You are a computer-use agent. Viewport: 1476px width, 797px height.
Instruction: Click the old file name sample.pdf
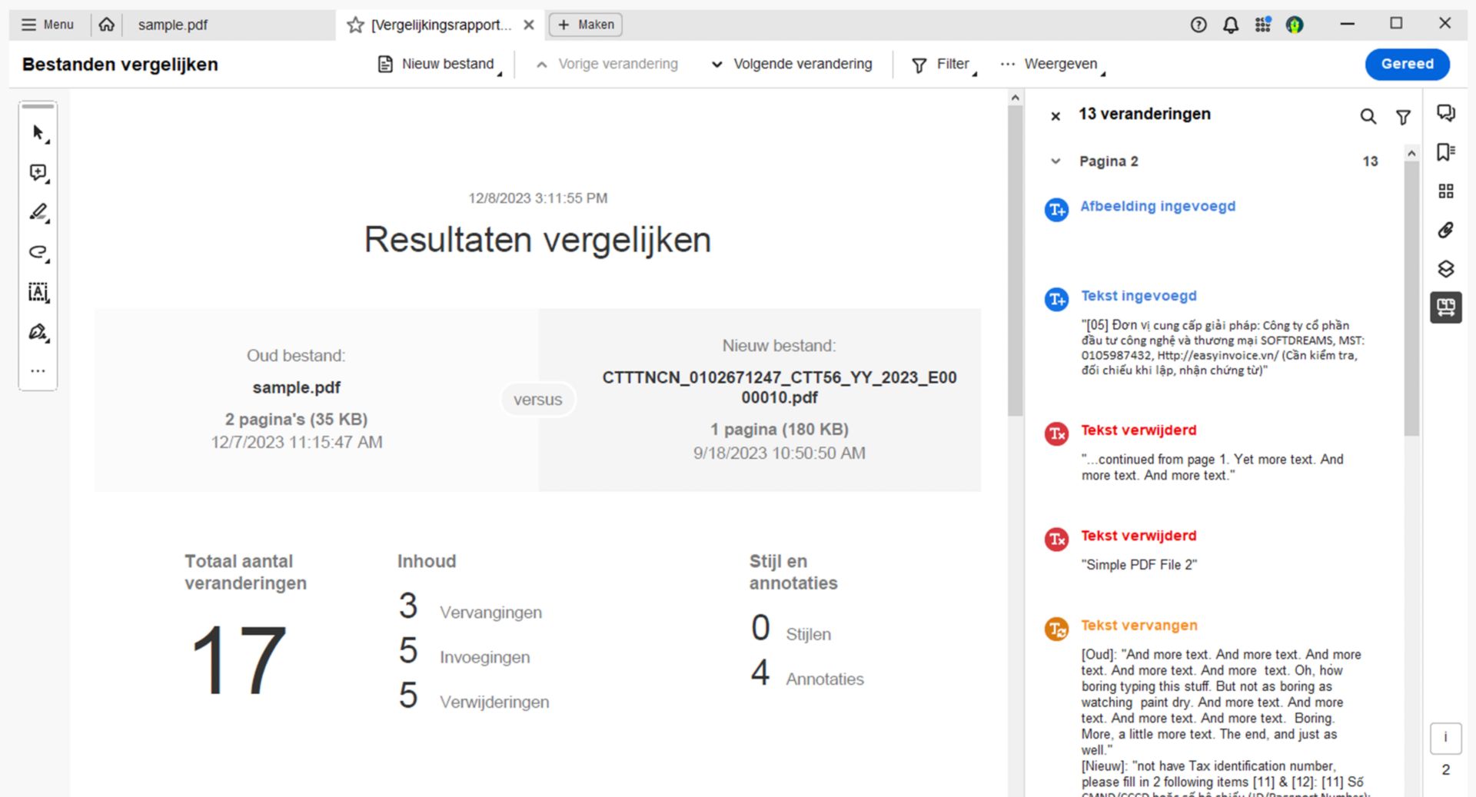[x=296, y=388]
